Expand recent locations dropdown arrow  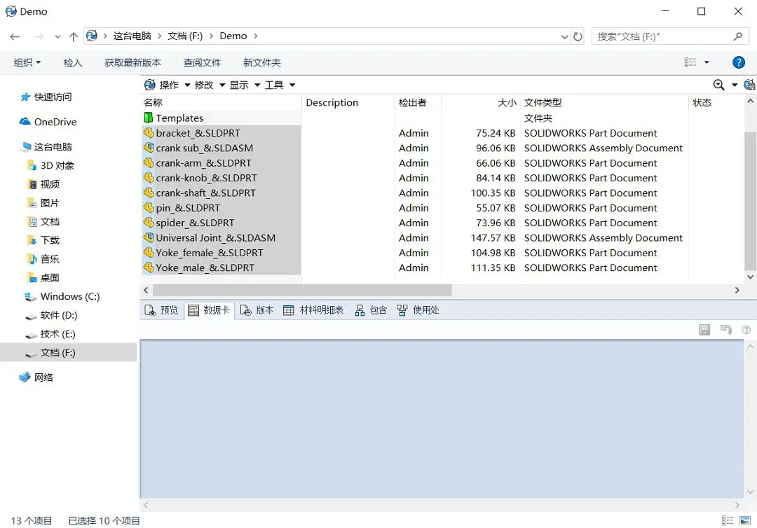tap(57, 36)
